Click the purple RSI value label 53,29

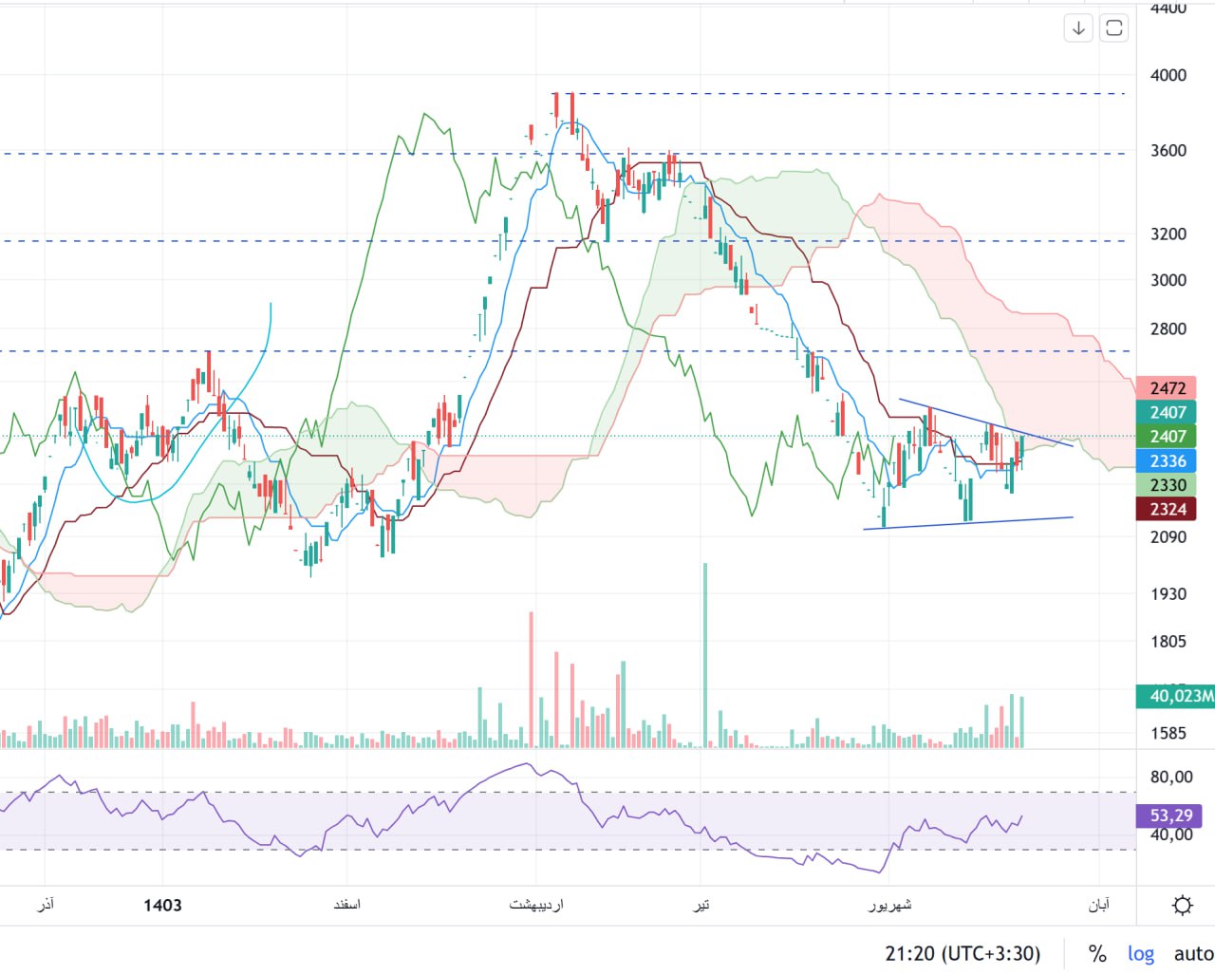click(x=1170, y=816)
